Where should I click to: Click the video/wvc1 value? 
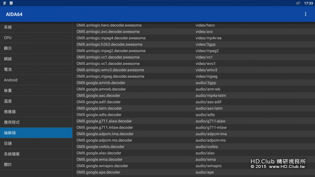206,64
